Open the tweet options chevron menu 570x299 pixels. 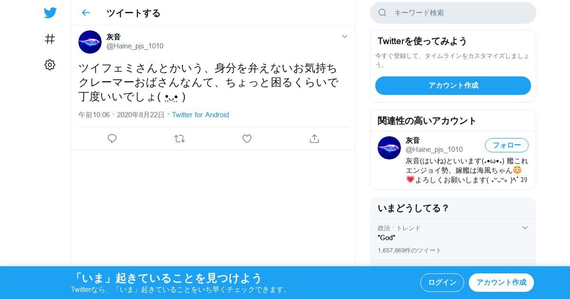(x=345, y=37)
